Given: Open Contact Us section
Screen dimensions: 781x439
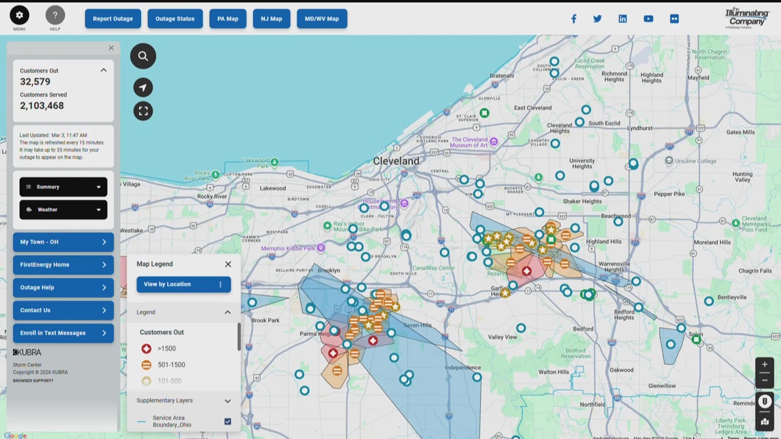Looking at the screenshot, I should click(63, 310).
